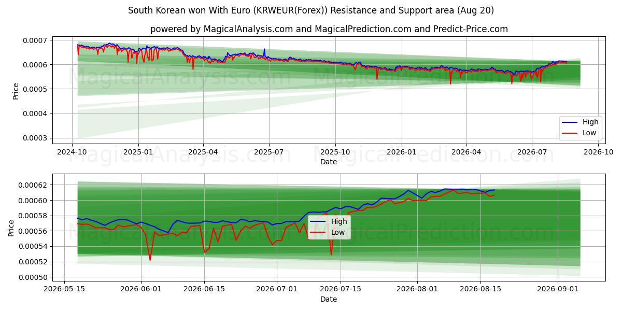Click the 0.00058 tick on bottom chart

click(x=33, y=216)
